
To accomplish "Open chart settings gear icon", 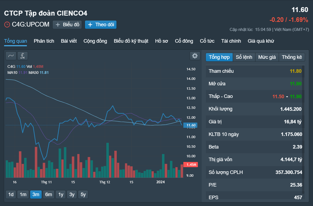I will coord(195,56).
